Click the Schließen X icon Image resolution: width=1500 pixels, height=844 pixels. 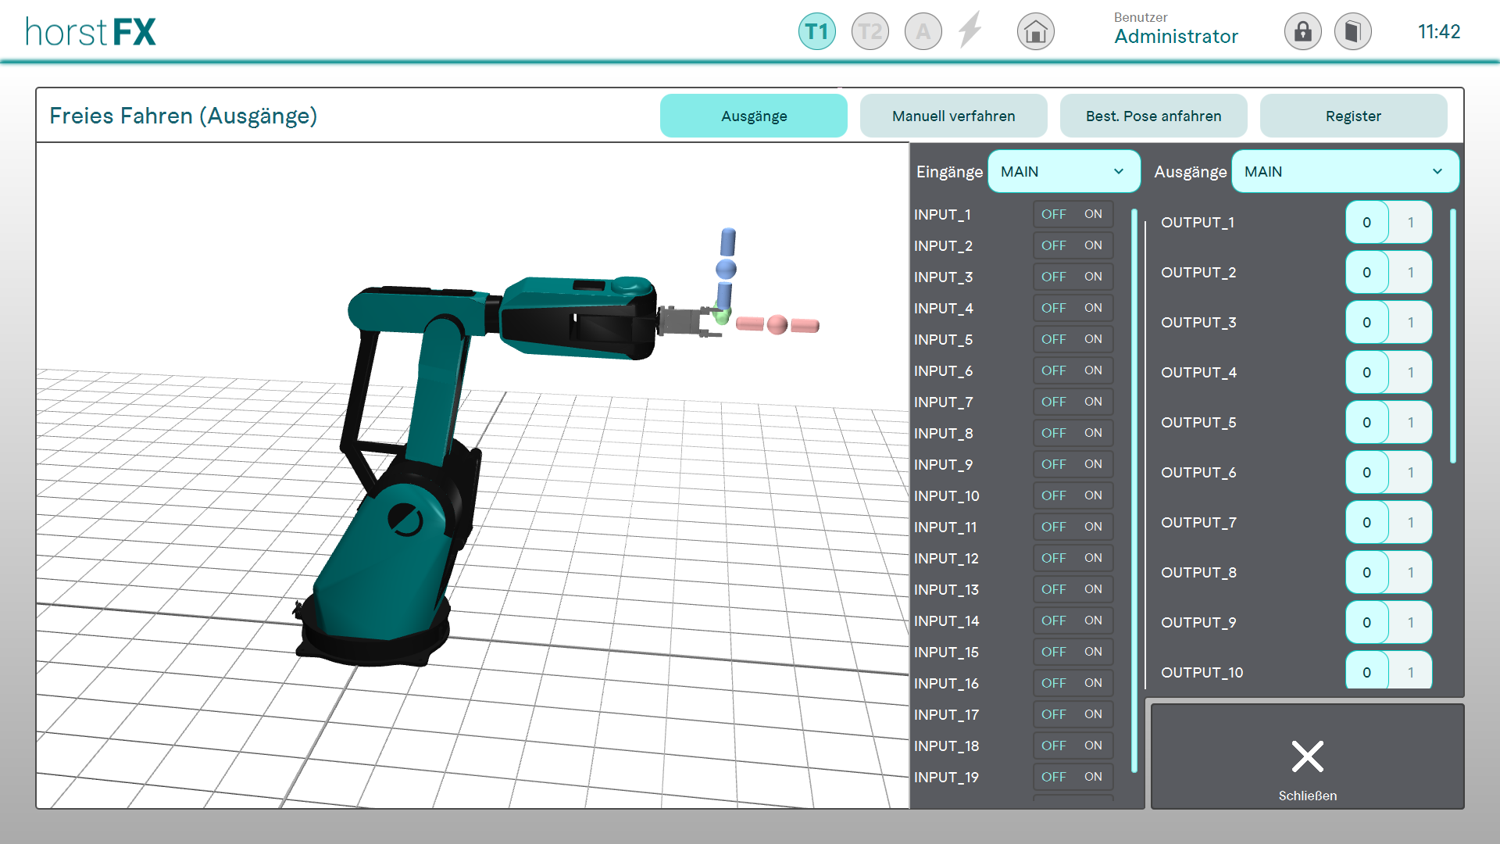point(1307,756)
